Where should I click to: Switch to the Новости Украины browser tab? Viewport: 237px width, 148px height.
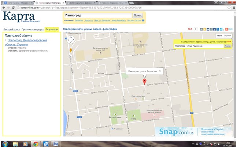[x=112, y=3]
